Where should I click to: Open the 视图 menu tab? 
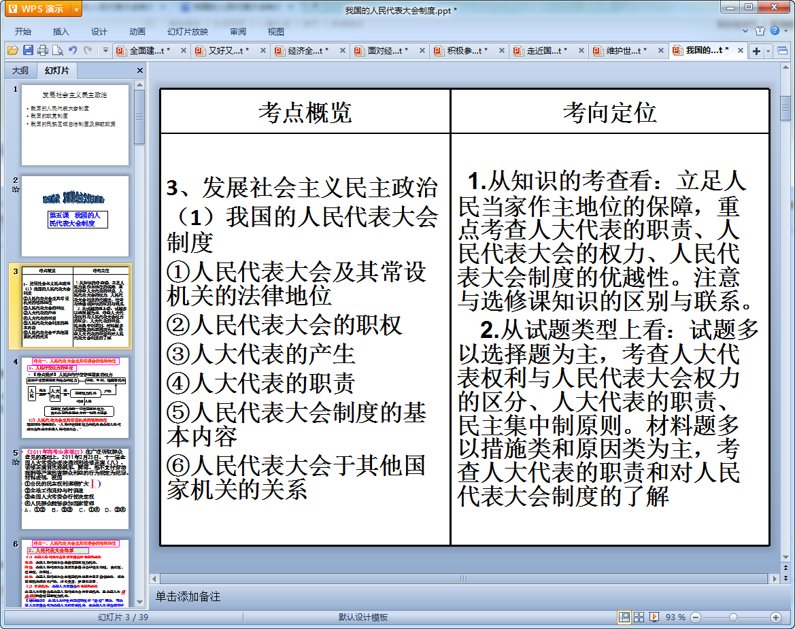point(276,31)
